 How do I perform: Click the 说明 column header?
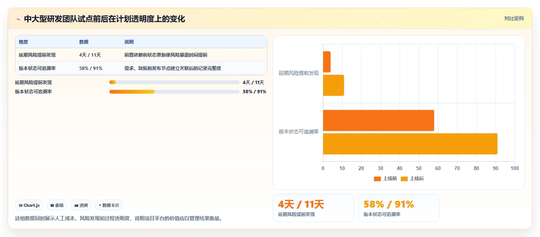(129, 42)
